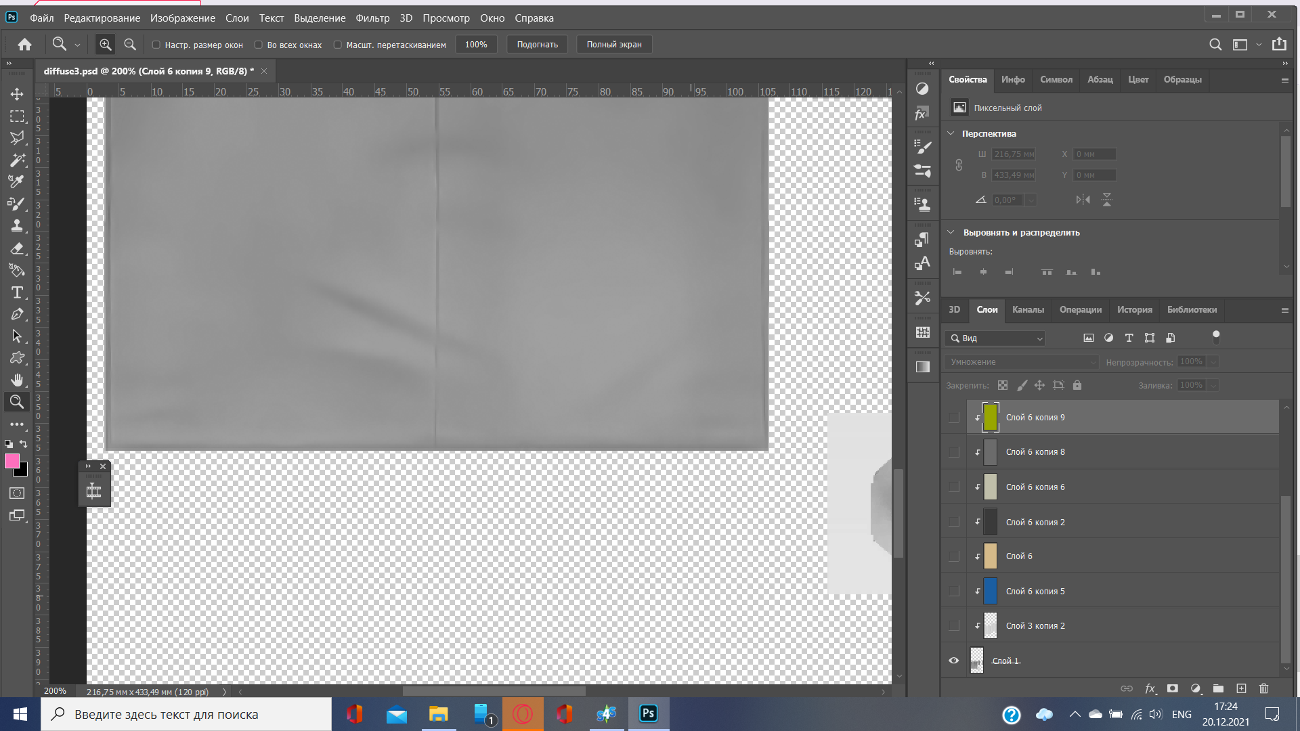Select the Horizontal Type tool
The image size is (1300, 731).
tap(17, 292)
